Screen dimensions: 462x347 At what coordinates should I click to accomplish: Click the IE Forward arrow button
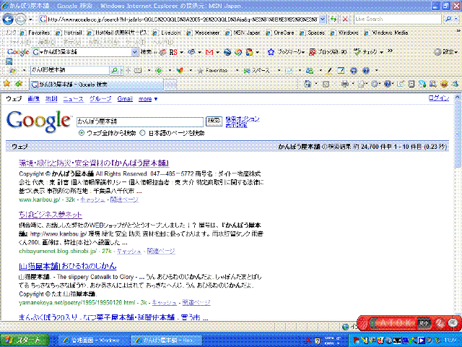(20, 20)
